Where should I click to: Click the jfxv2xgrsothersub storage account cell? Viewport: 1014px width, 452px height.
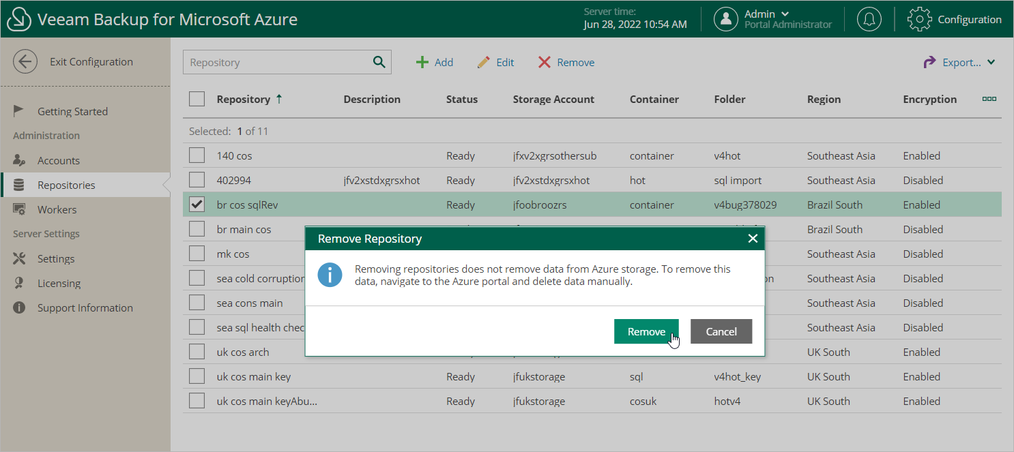click(555, 155)
